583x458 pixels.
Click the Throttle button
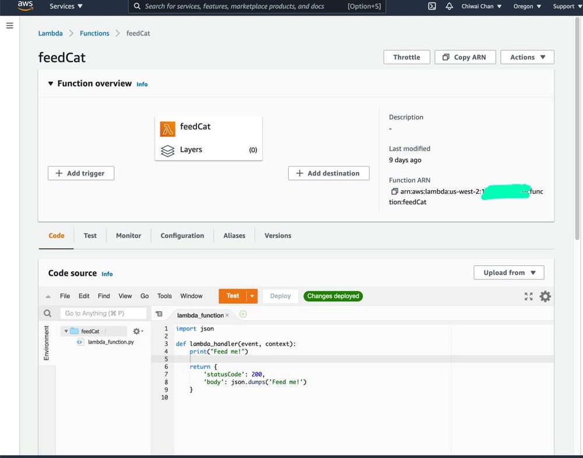click(407, 57)
